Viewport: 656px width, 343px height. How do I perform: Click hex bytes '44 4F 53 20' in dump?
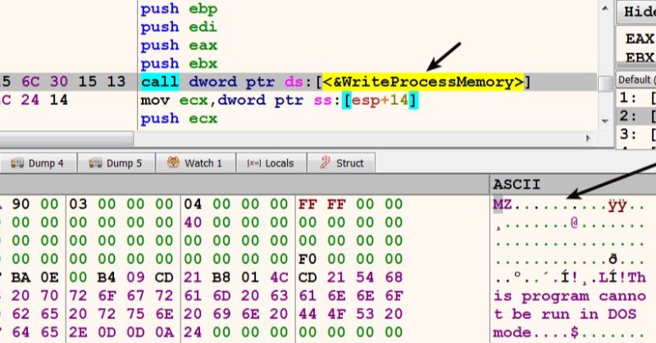351,314
